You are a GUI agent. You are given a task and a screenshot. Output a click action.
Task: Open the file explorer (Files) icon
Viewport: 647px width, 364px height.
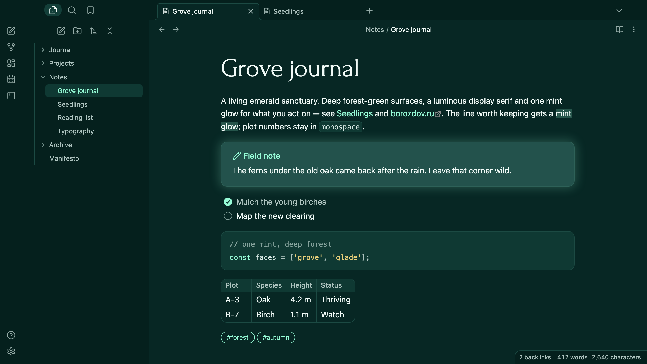pos(53,10)
